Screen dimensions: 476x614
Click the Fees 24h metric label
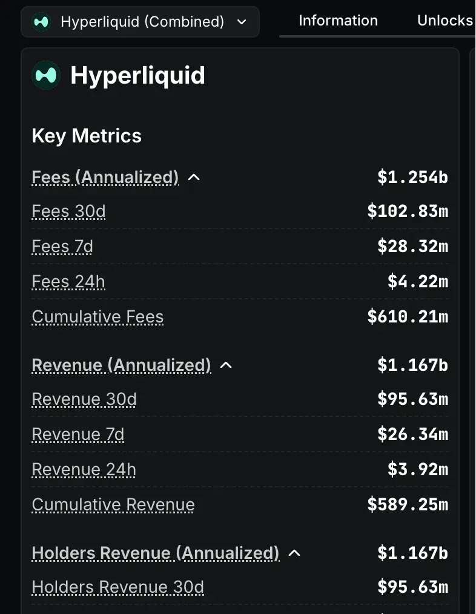click(68, 282)
